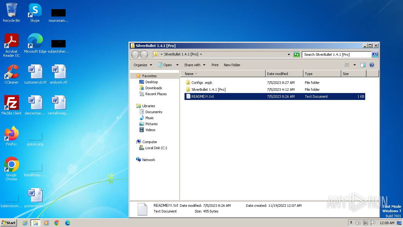The image size is (403, 227).
Task: Click the Explorer Back navigation arrow
Action: 135,55
